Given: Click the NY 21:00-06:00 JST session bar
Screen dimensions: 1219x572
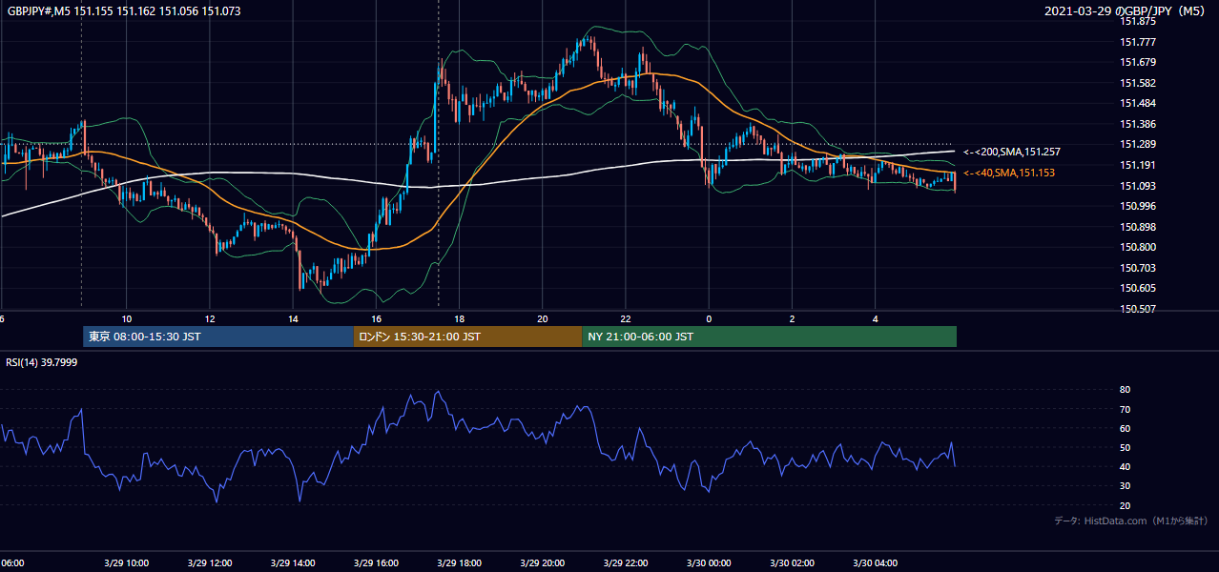Looking at the screenshot, I should tap(770, 337).
